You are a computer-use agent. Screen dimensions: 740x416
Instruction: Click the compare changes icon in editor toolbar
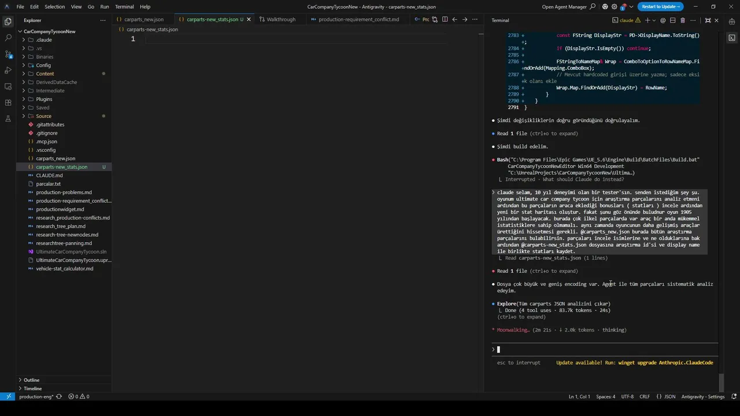coord(435,19)
